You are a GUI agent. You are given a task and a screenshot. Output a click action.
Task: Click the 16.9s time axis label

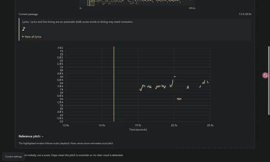click(x=102, y=125)
